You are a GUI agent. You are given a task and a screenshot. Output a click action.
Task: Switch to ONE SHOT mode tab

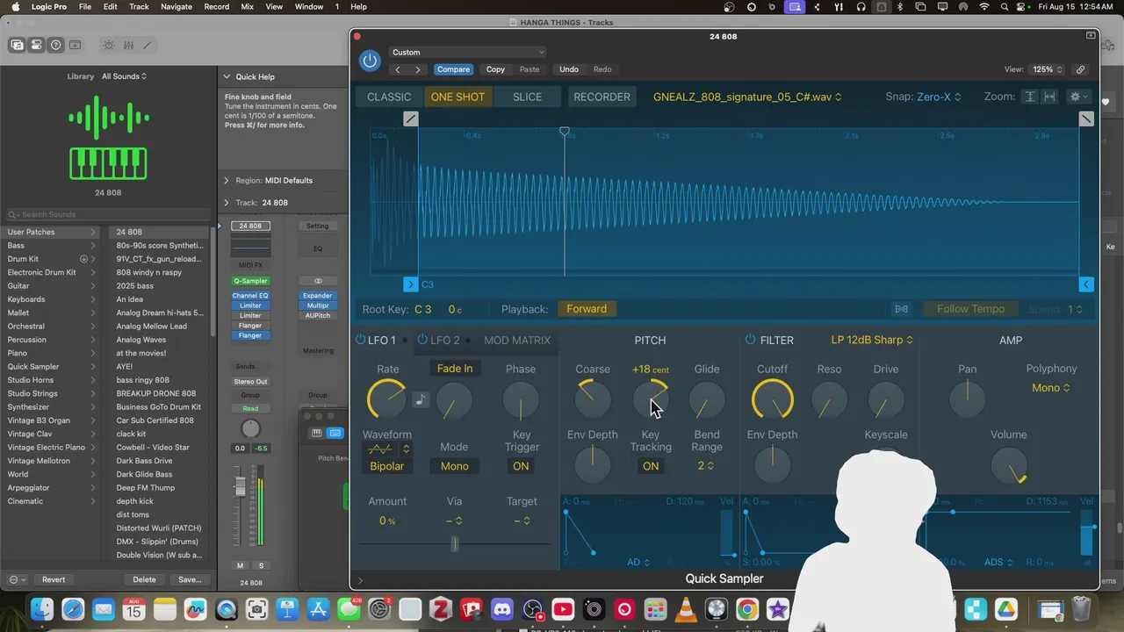458,97
